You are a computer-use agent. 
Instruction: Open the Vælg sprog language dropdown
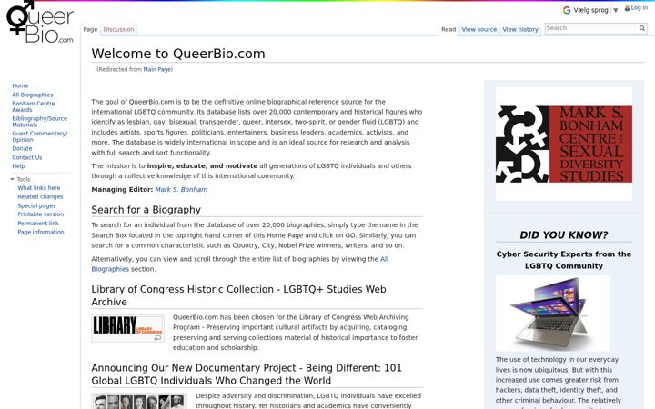click(x=590, y=10)
